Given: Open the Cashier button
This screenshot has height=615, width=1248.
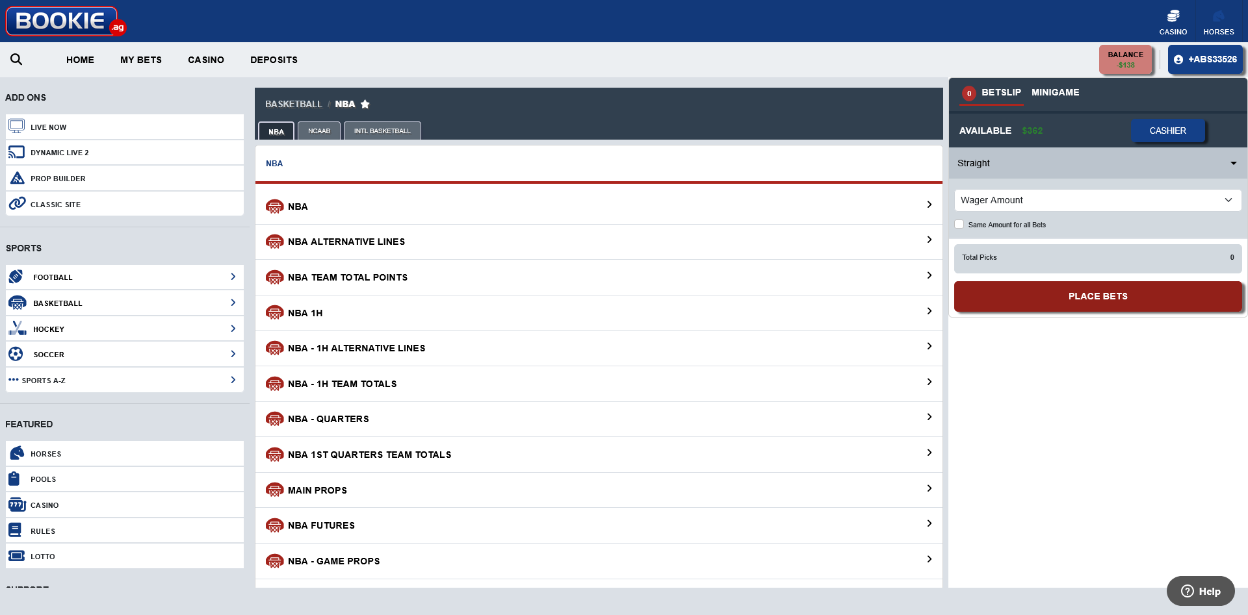Looking at the screenshot, I should click(1167, 131).
